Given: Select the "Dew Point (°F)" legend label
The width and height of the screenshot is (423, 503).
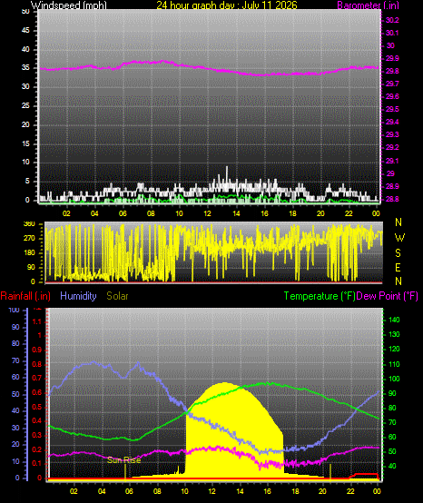Looking at the screenshot, I should 387,296.
